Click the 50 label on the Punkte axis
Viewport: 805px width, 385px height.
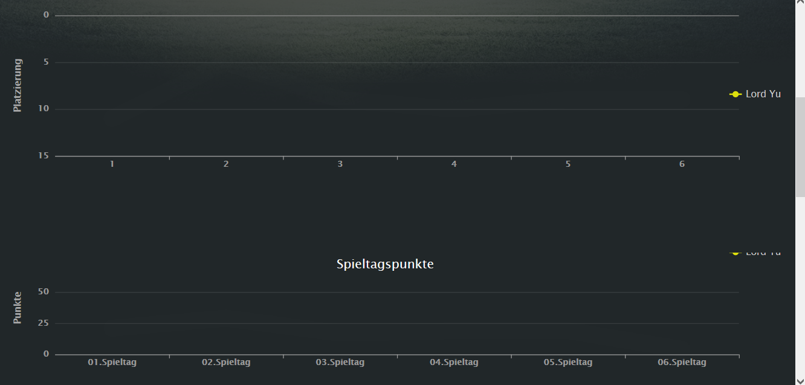coord(43,292)
